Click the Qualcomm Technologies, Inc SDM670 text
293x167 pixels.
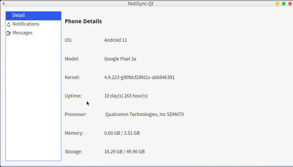tap(144, 114)
